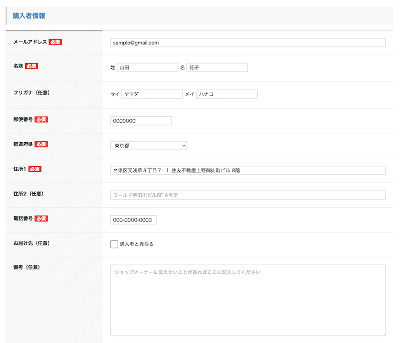The width and height of the screenshot is (401, 343).
Task: Click the 必須 badge beside 郵便番号
Action: coord(41,119)
